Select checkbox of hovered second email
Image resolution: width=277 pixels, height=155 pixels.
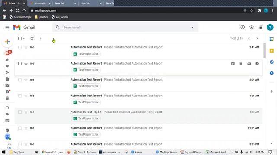pos(20,64)
